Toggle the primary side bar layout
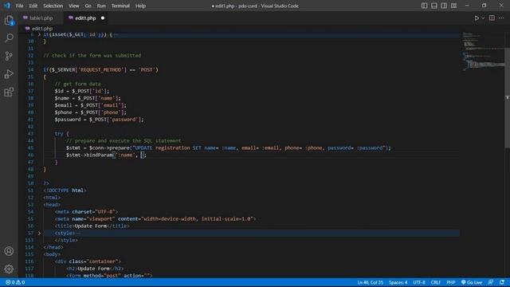The width and height of the screenshot is (510, 287). click(x=424, y=6)
